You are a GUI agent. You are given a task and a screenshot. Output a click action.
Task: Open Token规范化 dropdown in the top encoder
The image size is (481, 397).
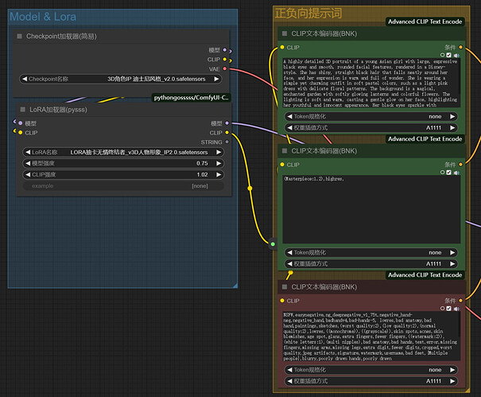click(x=374, y=116)
